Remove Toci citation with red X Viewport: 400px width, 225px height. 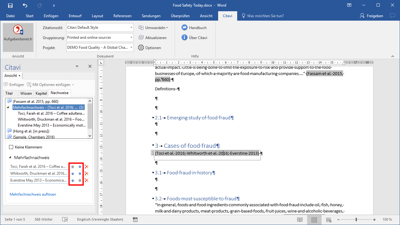(87, 167)
